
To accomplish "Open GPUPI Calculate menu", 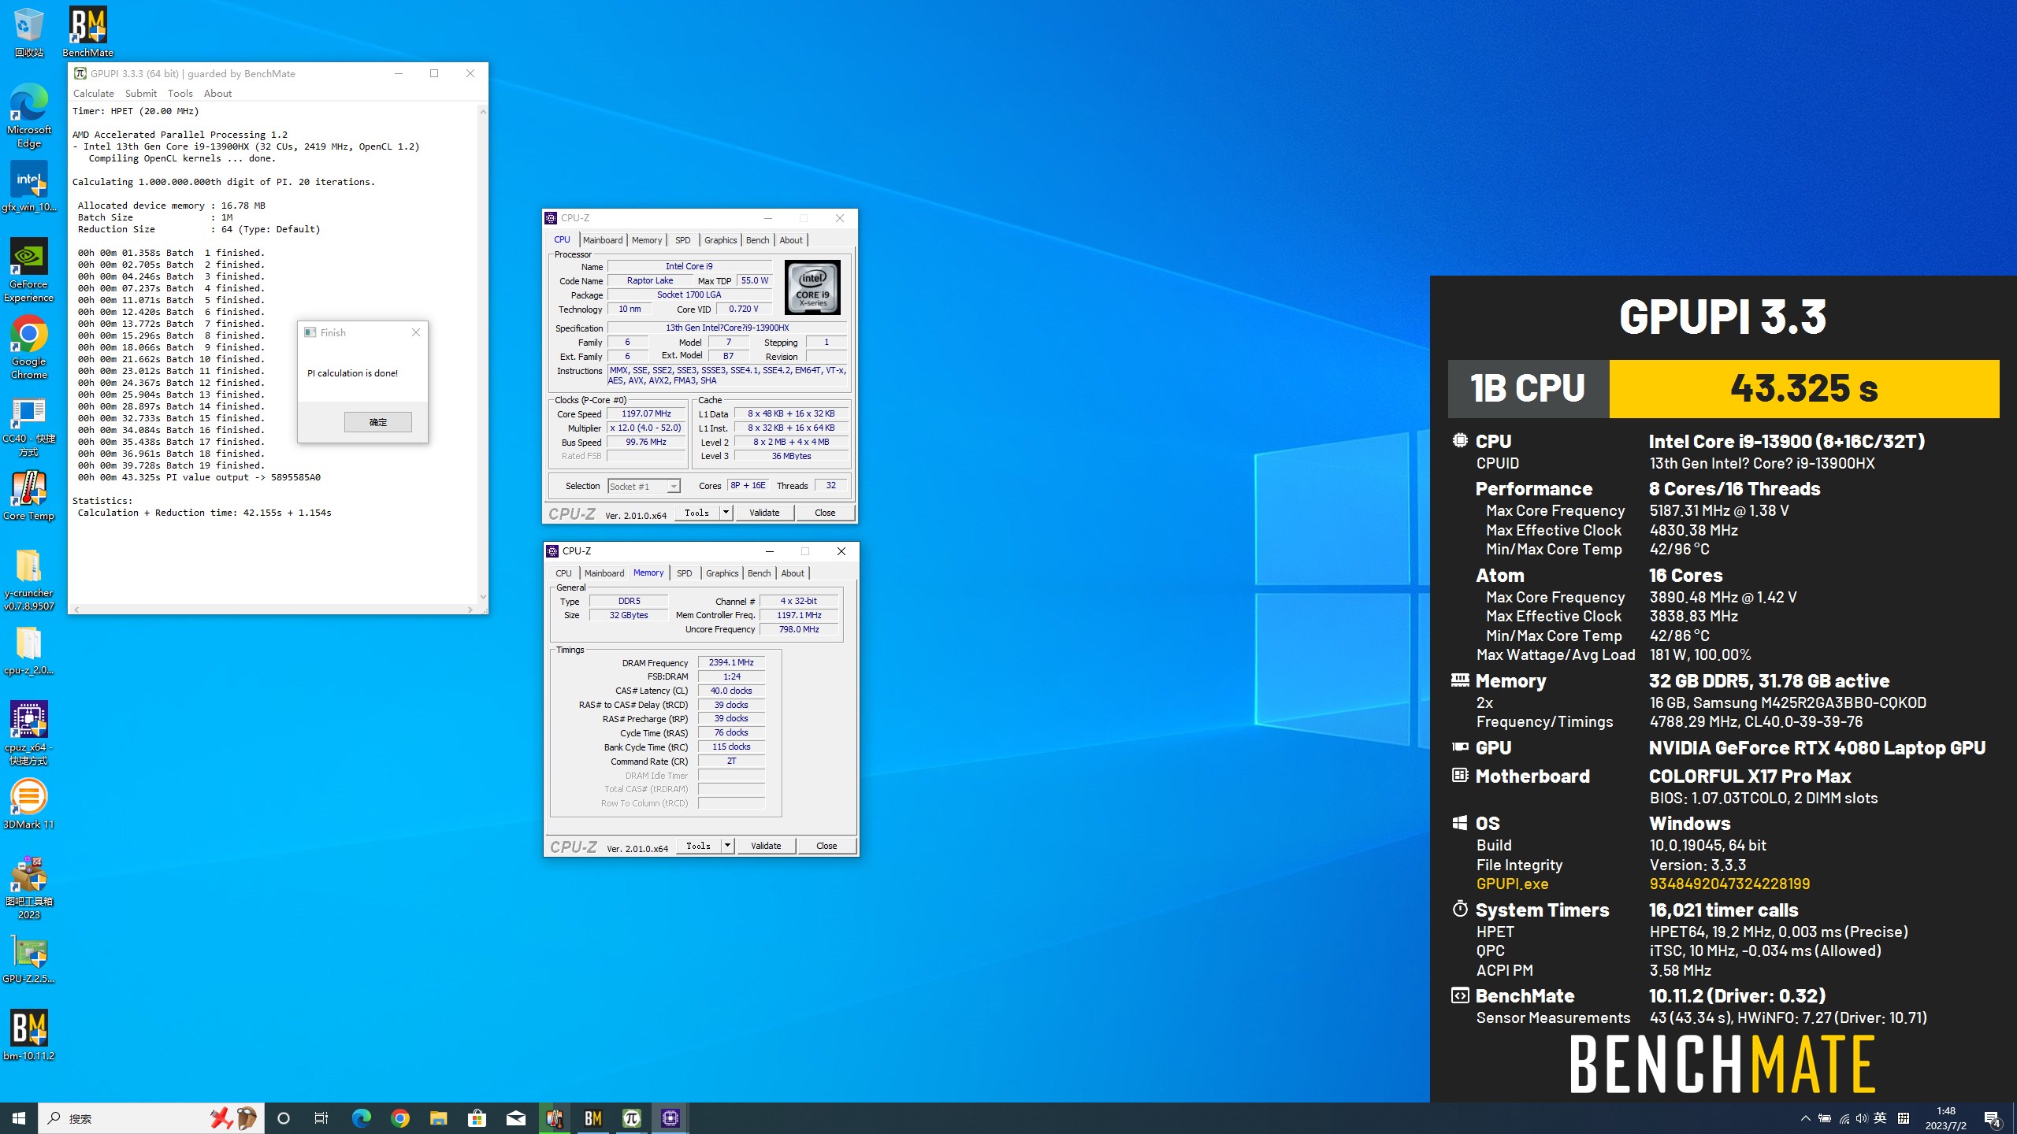I will [x=94, y=93].
